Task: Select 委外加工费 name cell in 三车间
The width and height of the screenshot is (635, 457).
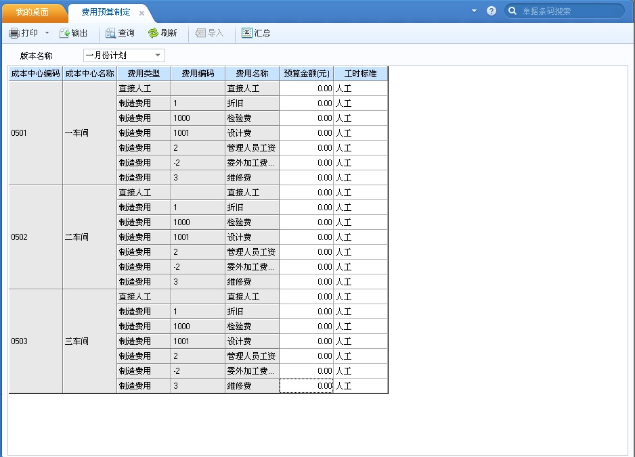Action: click(253, 371)
